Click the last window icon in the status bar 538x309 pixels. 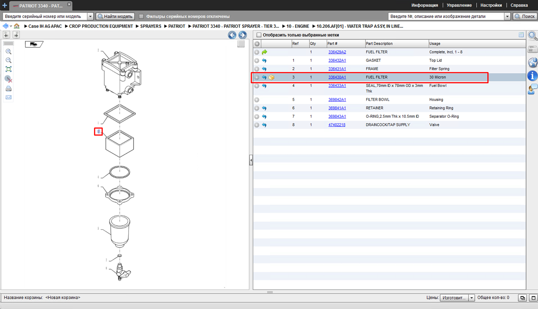tap(533, 298)
